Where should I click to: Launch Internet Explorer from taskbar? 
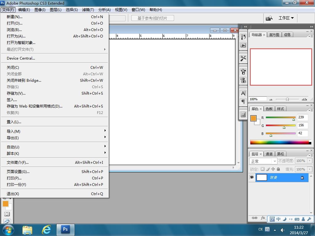click(46, 230)
